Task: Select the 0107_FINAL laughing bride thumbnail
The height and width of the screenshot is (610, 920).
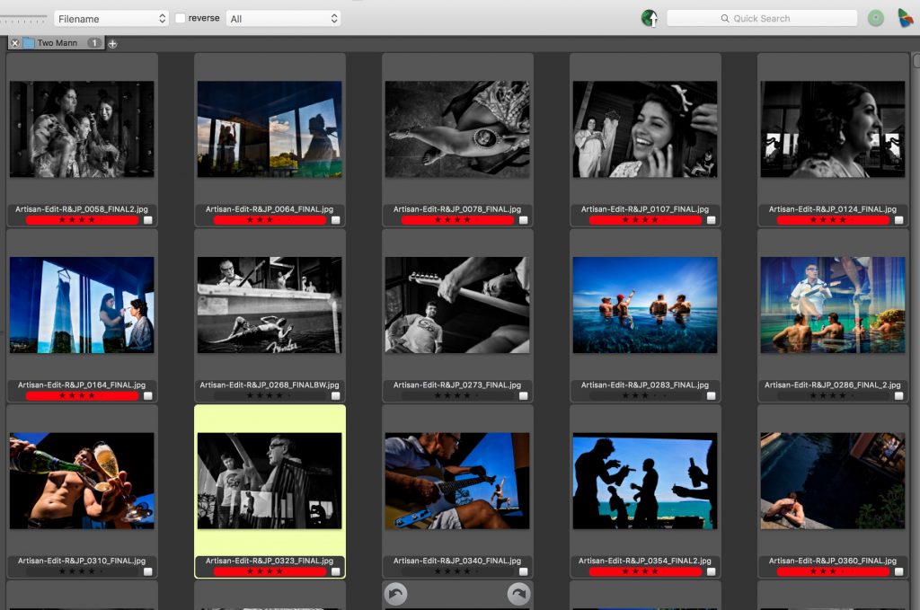Action: (645, 129)
